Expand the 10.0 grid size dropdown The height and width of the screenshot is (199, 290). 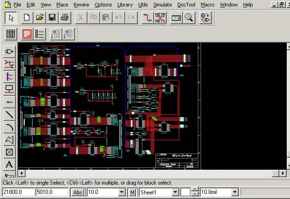click(x=121, y=192)
